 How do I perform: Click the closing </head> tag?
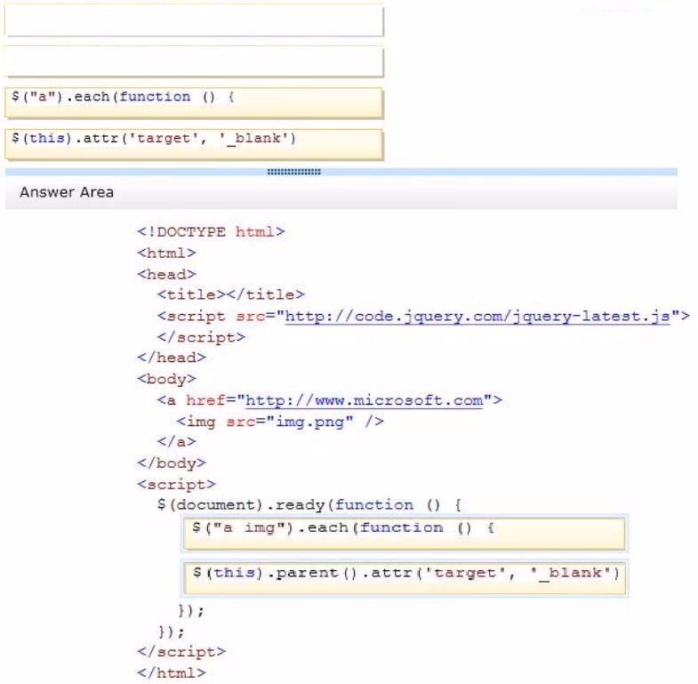[x=172, y=358]
